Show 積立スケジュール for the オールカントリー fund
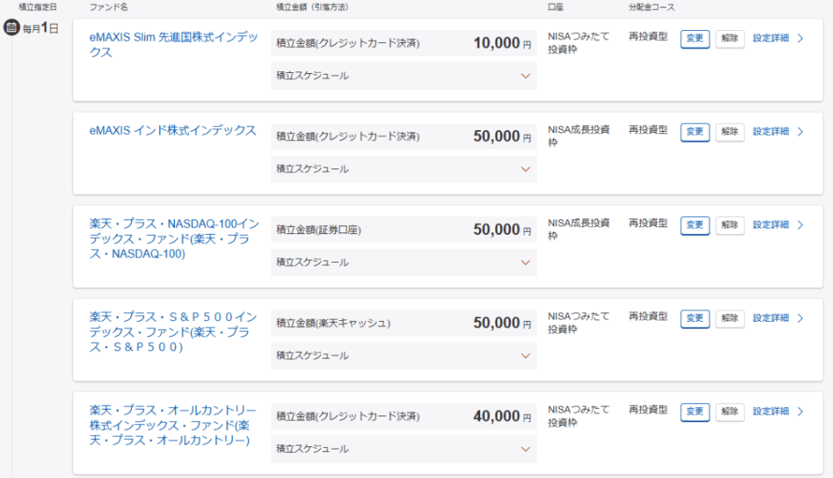Viewport: 833px width, 478px height. 525,449
